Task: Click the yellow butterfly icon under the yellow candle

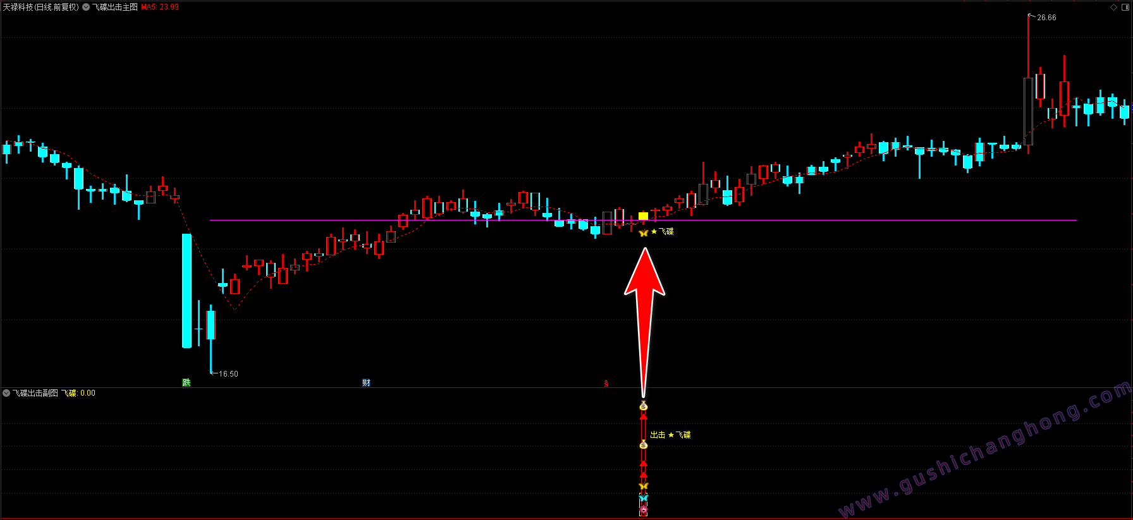Action: pos(643,233)
